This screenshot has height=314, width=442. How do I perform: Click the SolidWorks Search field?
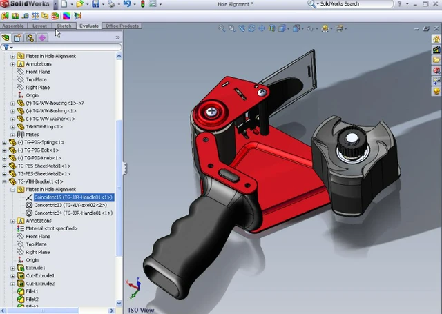356,4
